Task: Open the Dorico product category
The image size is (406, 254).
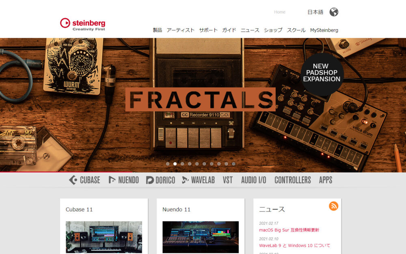Action: click(160, 180)
